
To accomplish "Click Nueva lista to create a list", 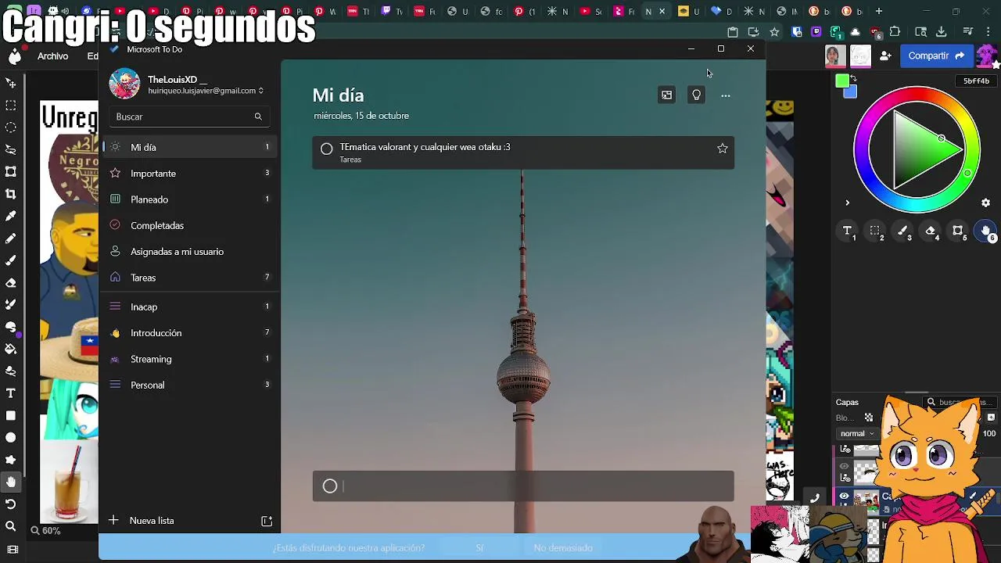I will point(152,521).
